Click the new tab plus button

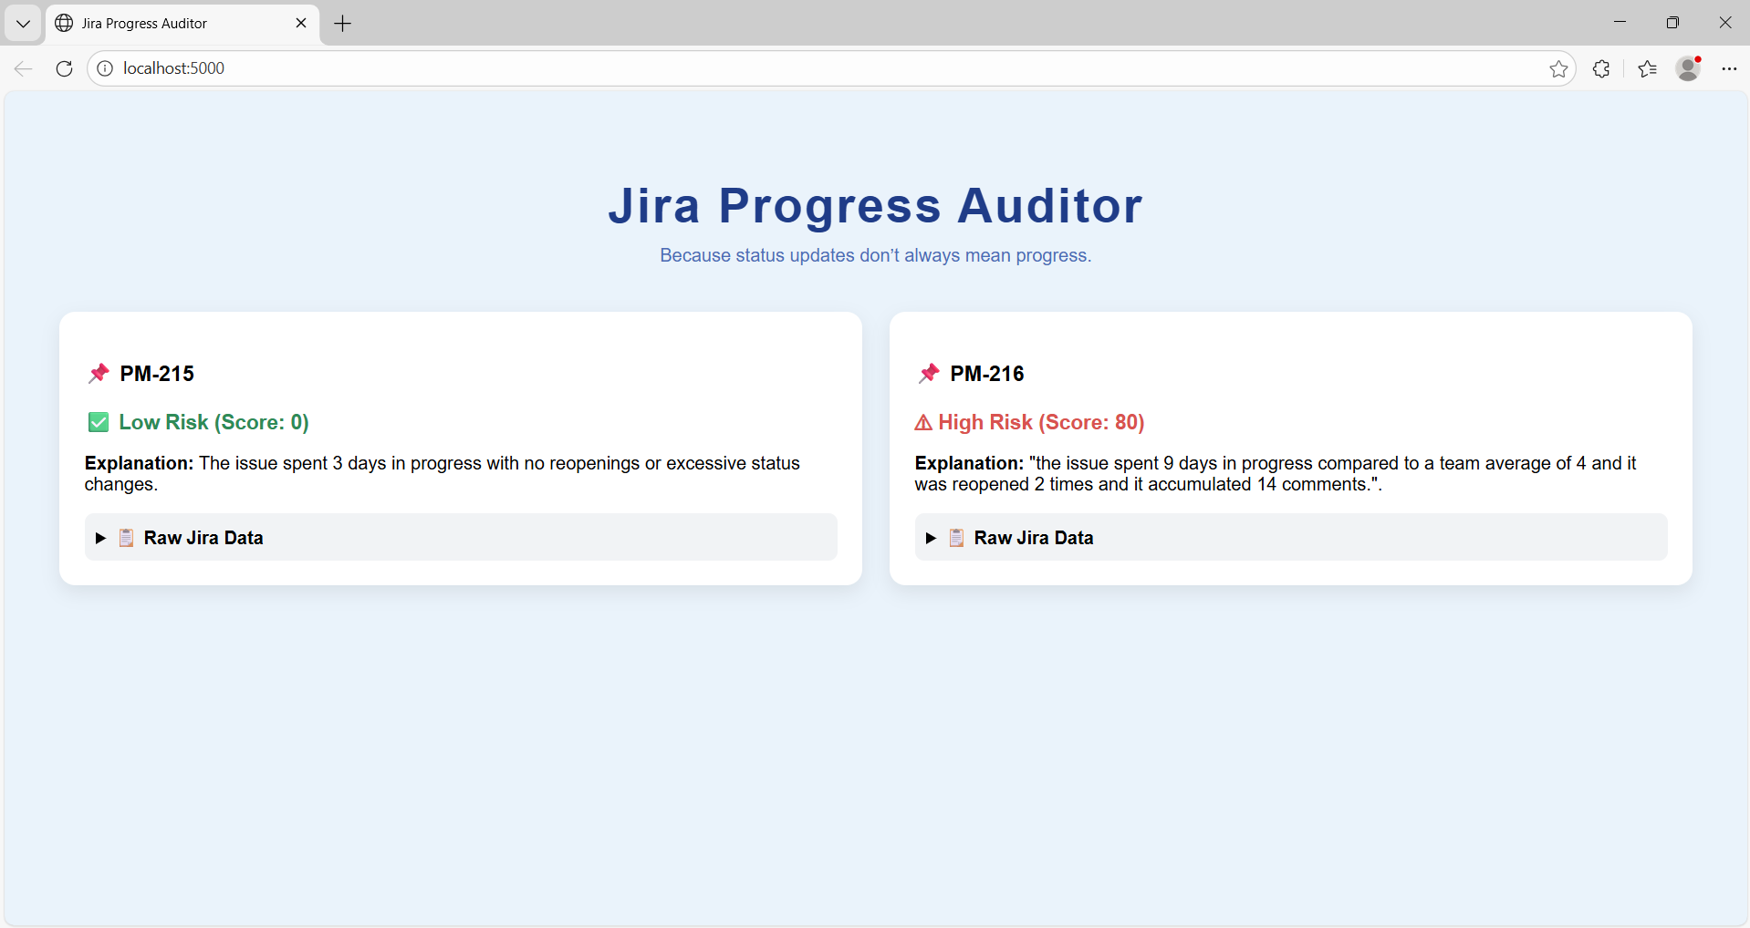[343, 24]
